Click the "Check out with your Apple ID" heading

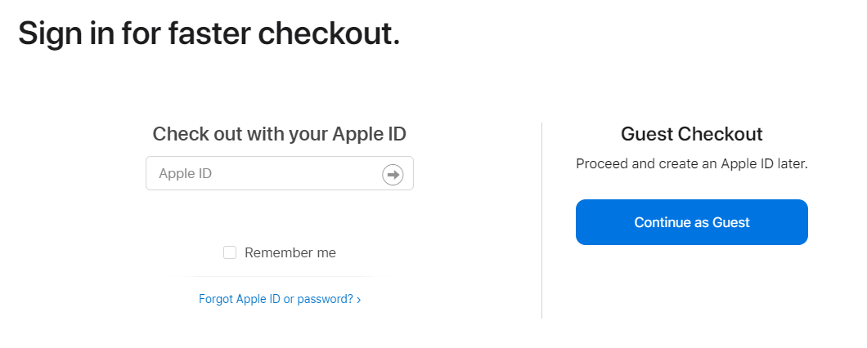[x=279, y=134]
